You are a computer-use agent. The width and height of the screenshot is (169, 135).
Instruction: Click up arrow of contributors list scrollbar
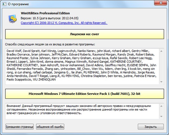click(x=161, y=51)
